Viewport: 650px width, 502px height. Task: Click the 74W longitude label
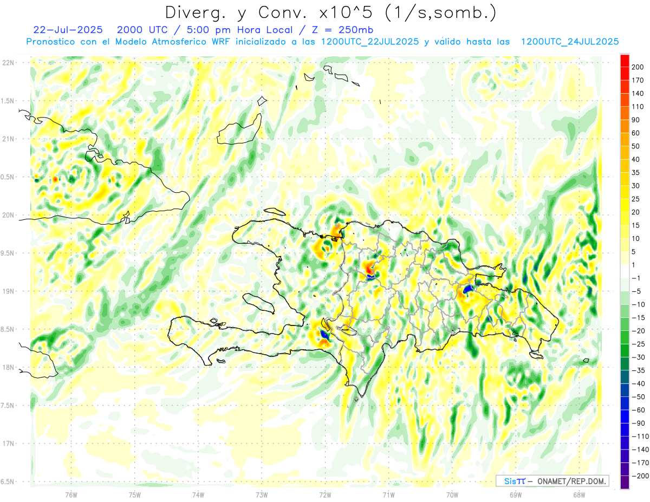coord(198,495)
